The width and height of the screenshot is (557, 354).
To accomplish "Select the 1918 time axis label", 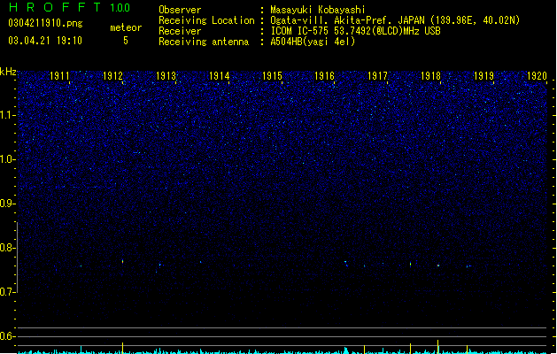I will click(431, 76).
